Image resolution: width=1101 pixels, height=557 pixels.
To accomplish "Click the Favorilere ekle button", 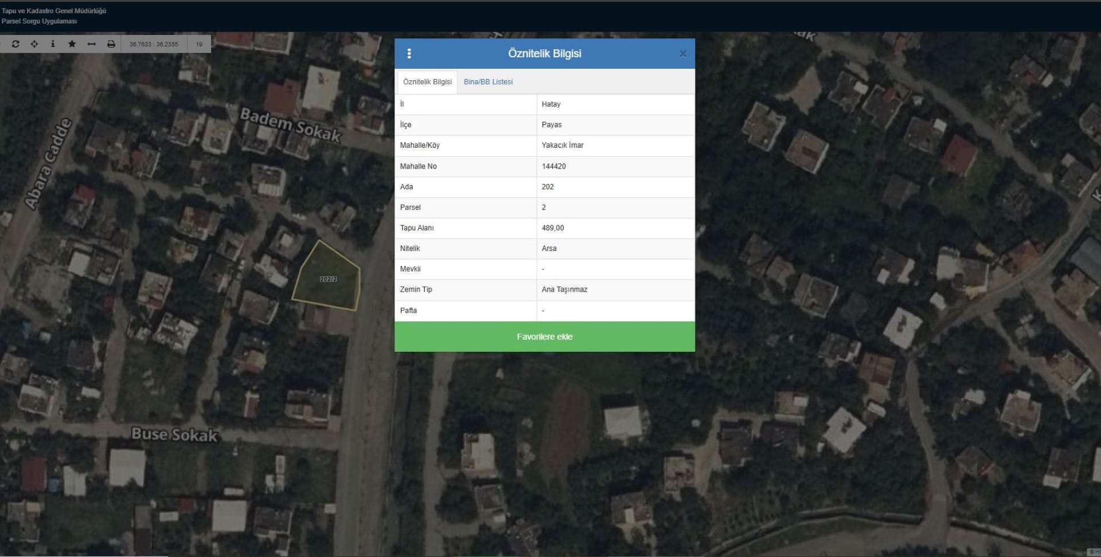I will click(x=544, y=336).
